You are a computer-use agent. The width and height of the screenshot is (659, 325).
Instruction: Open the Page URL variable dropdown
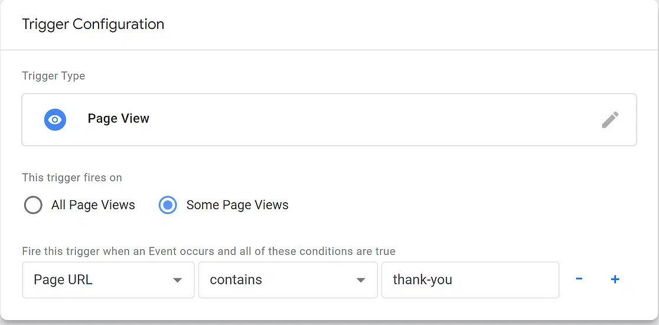click(x=108, y=280)
